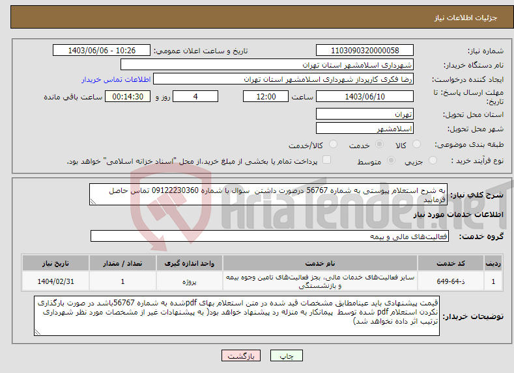This screenshot has width=514, height=373.
Task: Click the remaining days field showing 4
Action: (195, 96)
